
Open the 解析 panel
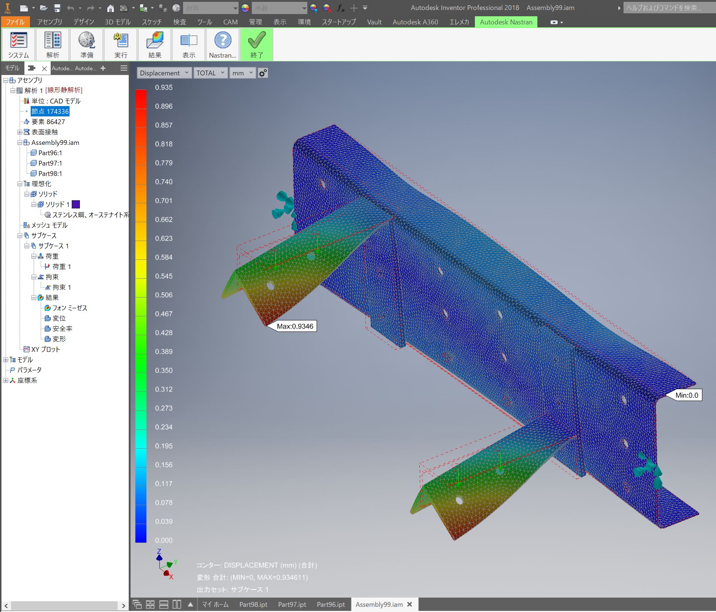click(x=53, y=45)
